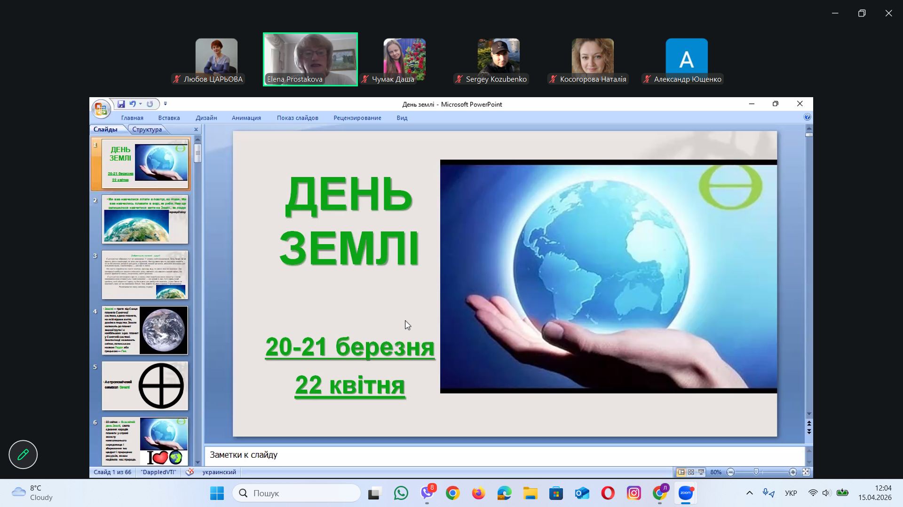
Task: Fit slide to current window
Action: (x=806, y=472)
